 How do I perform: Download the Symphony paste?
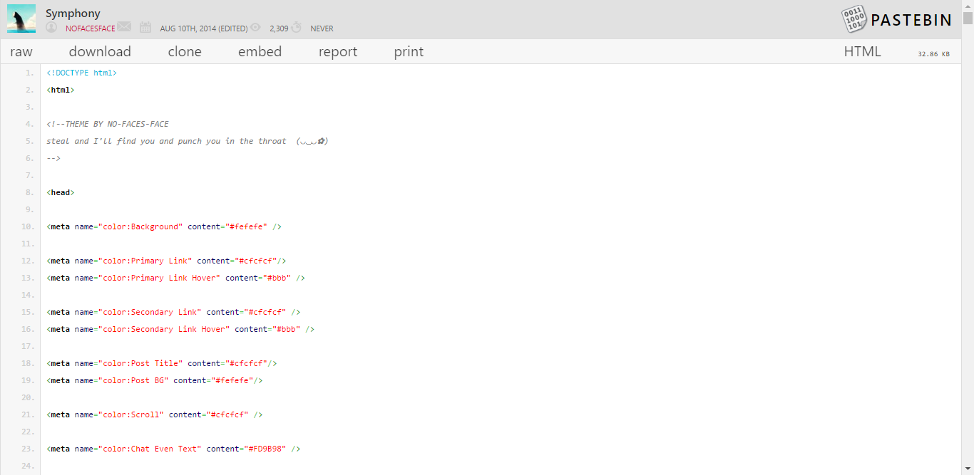point(100,51)
